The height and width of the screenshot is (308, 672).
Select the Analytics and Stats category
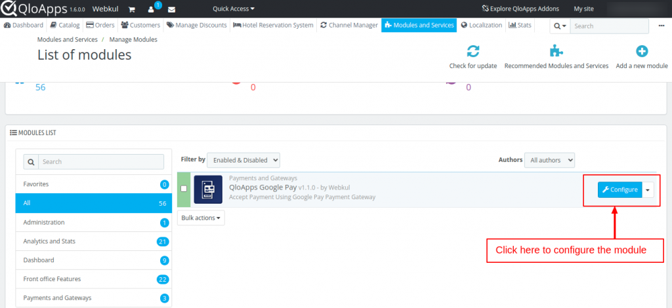tap(93, 241)
